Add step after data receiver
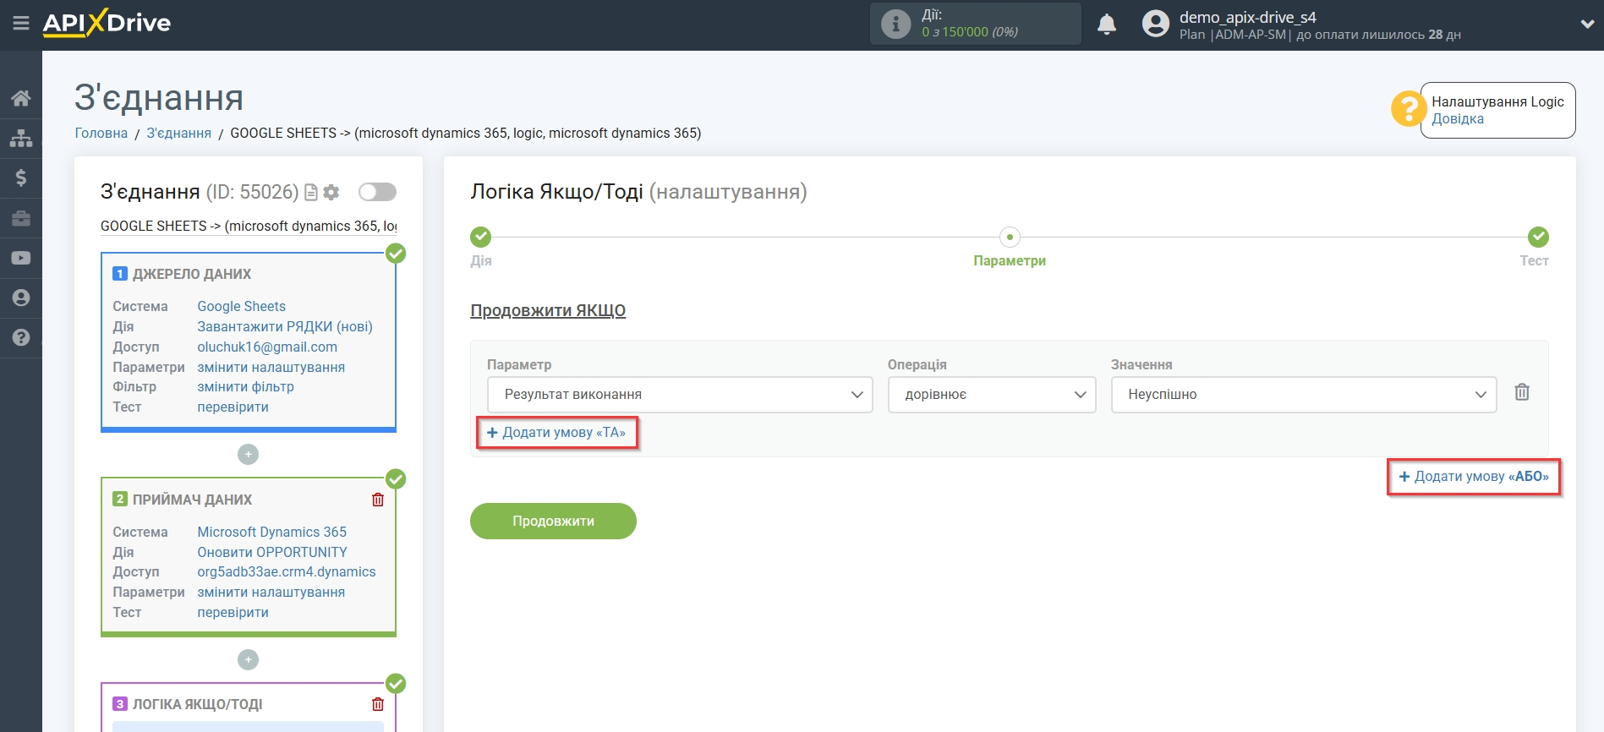 pos(248,659)
